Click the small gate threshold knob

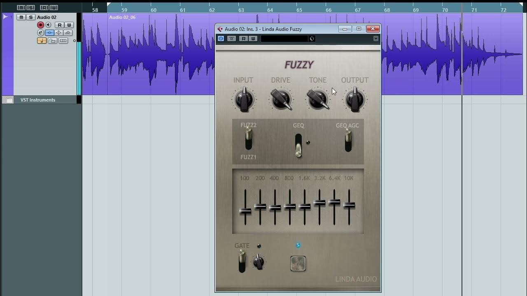click(x=259, y=262)
